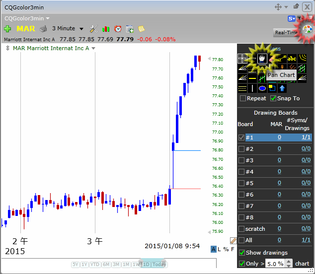
Task: Click the calendar table with plus icon
Action: [x=130, y=29]
